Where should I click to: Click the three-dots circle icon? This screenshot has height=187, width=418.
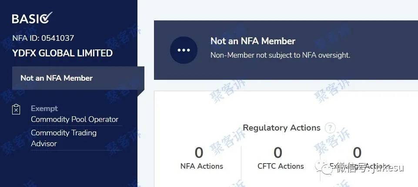184,50
